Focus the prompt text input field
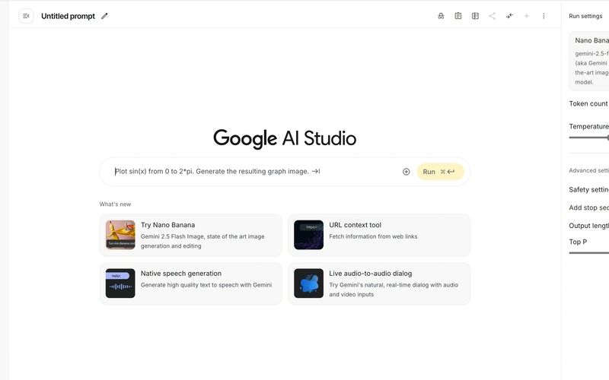This screenshot has height=380, width=609. (256, 172)
